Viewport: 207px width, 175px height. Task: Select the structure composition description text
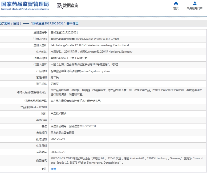tap(126, 92)
